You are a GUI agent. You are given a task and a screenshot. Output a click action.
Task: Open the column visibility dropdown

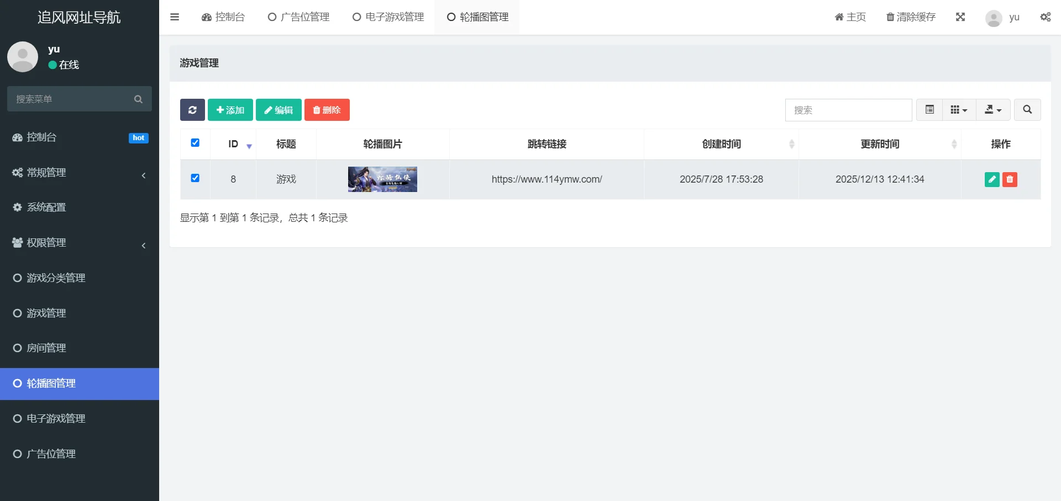tap(959, 110)
